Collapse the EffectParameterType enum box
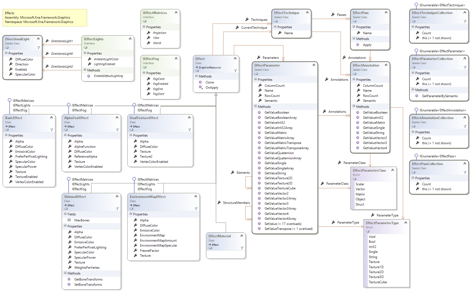471x292 pixels. [406, 223]
